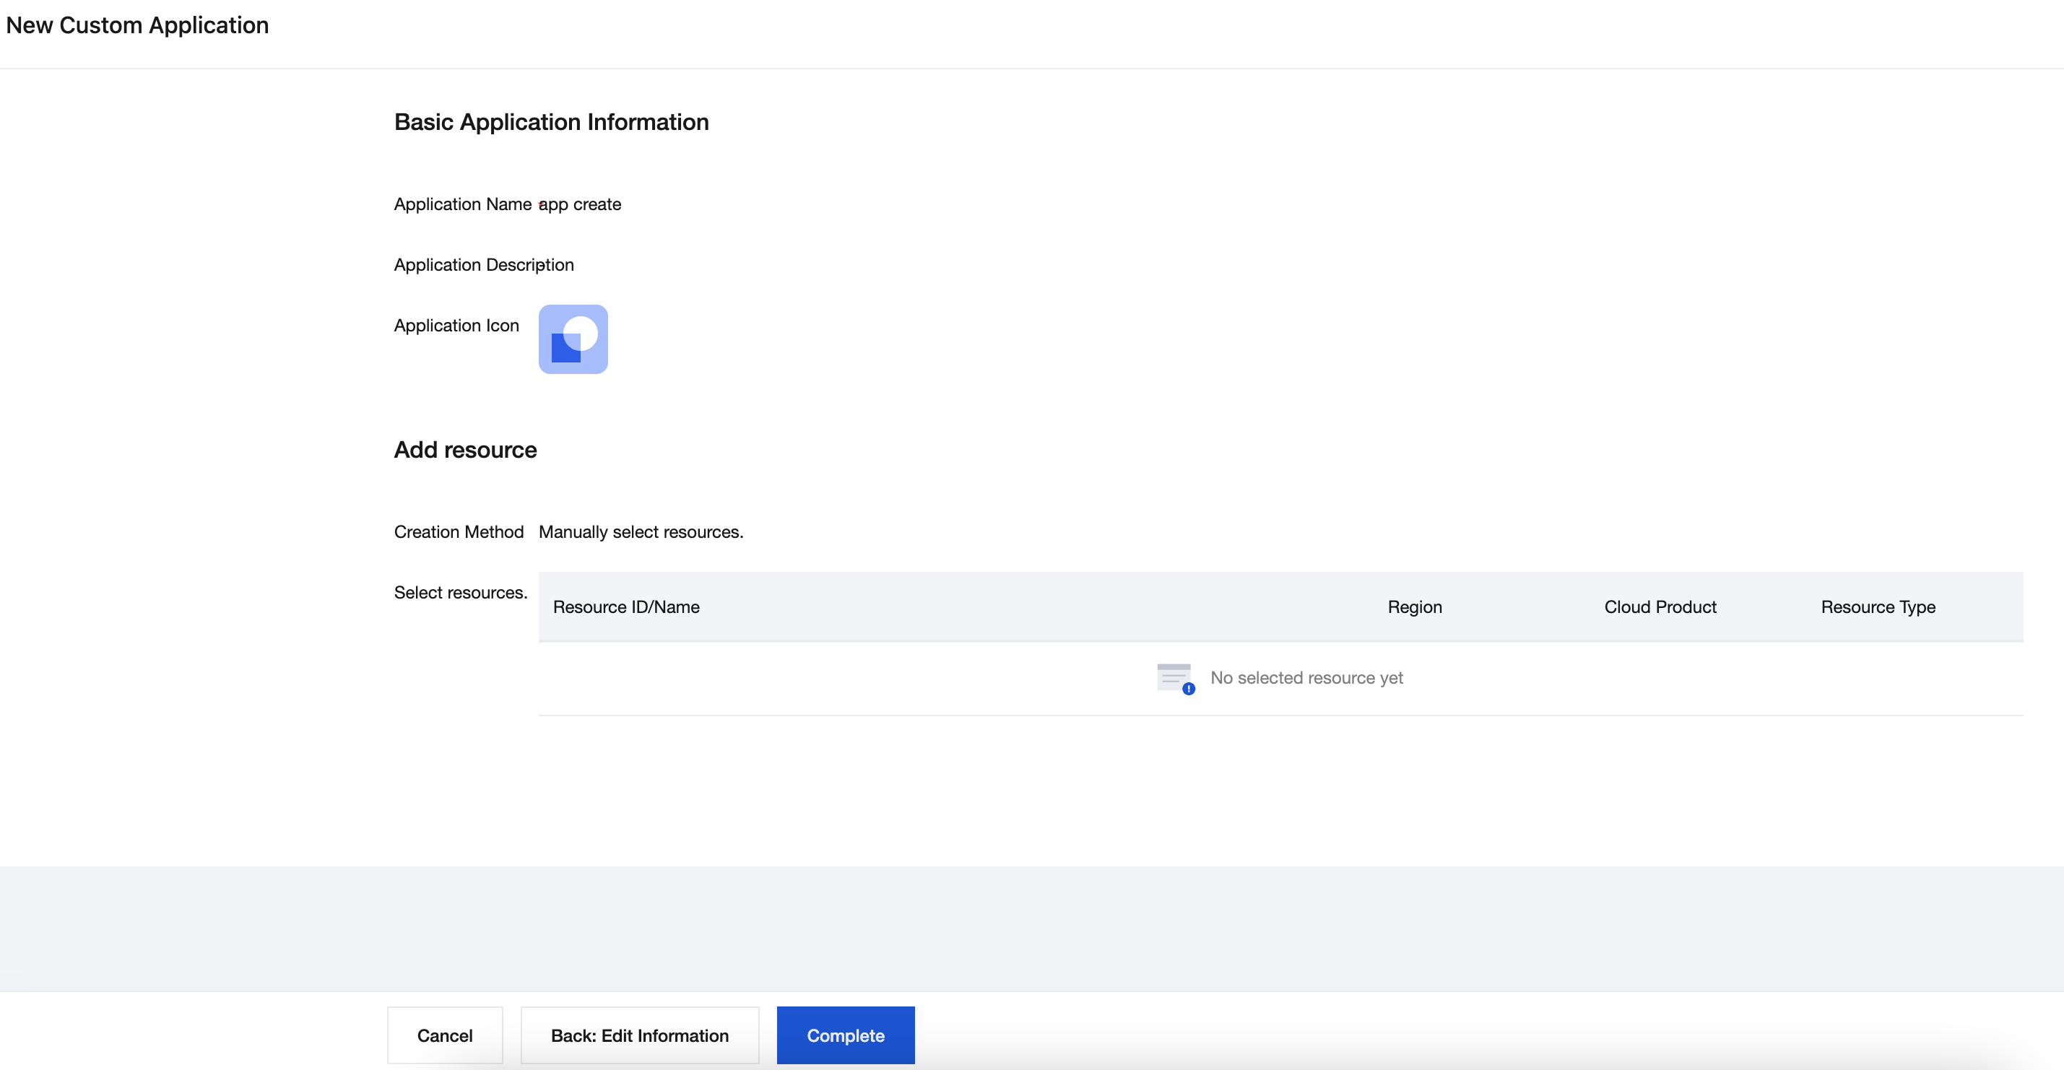Click the empty-state document icon
The width and height of the screenshot is (2064, 1070).
[1176, 679]
